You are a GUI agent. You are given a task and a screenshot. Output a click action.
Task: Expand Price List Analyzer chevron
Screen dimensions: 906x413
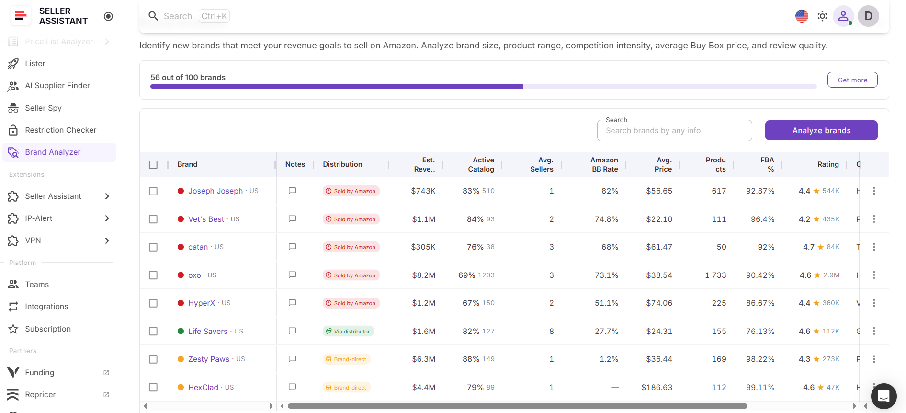[x=107, y=42]
